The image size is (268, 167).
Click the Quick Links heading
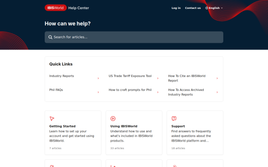[61, 64]
